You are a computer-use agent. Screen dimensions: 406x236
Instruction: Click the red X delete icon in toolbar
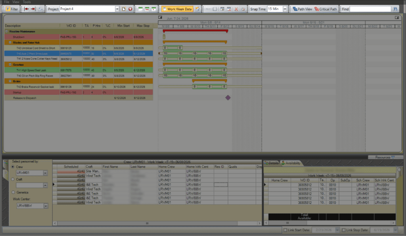point(236,9)
